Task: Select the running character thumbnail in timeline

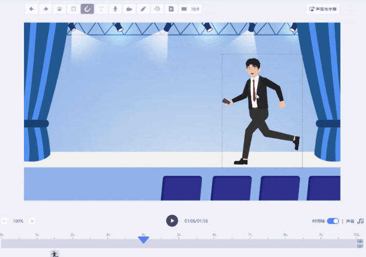Action: (x=55, y=254)
